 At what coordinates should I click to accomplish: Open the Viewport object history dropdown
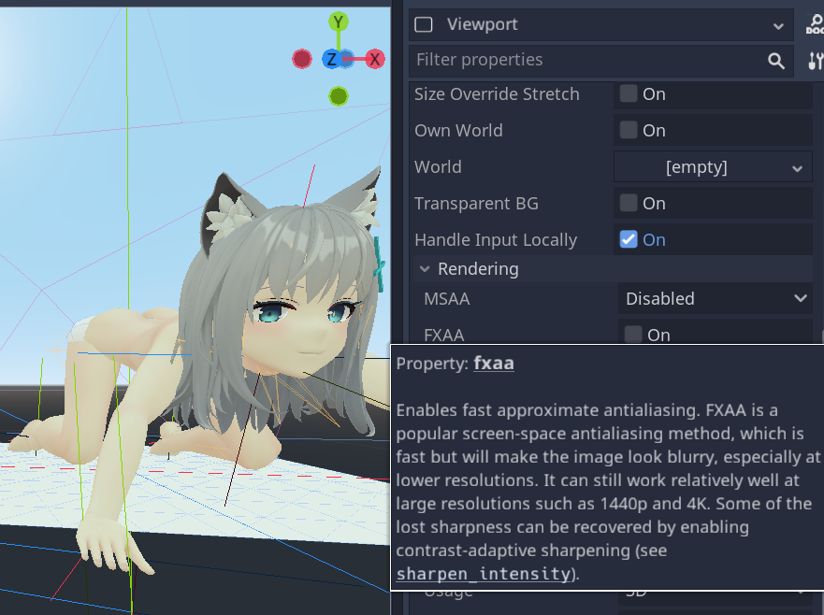pos(778,25)
